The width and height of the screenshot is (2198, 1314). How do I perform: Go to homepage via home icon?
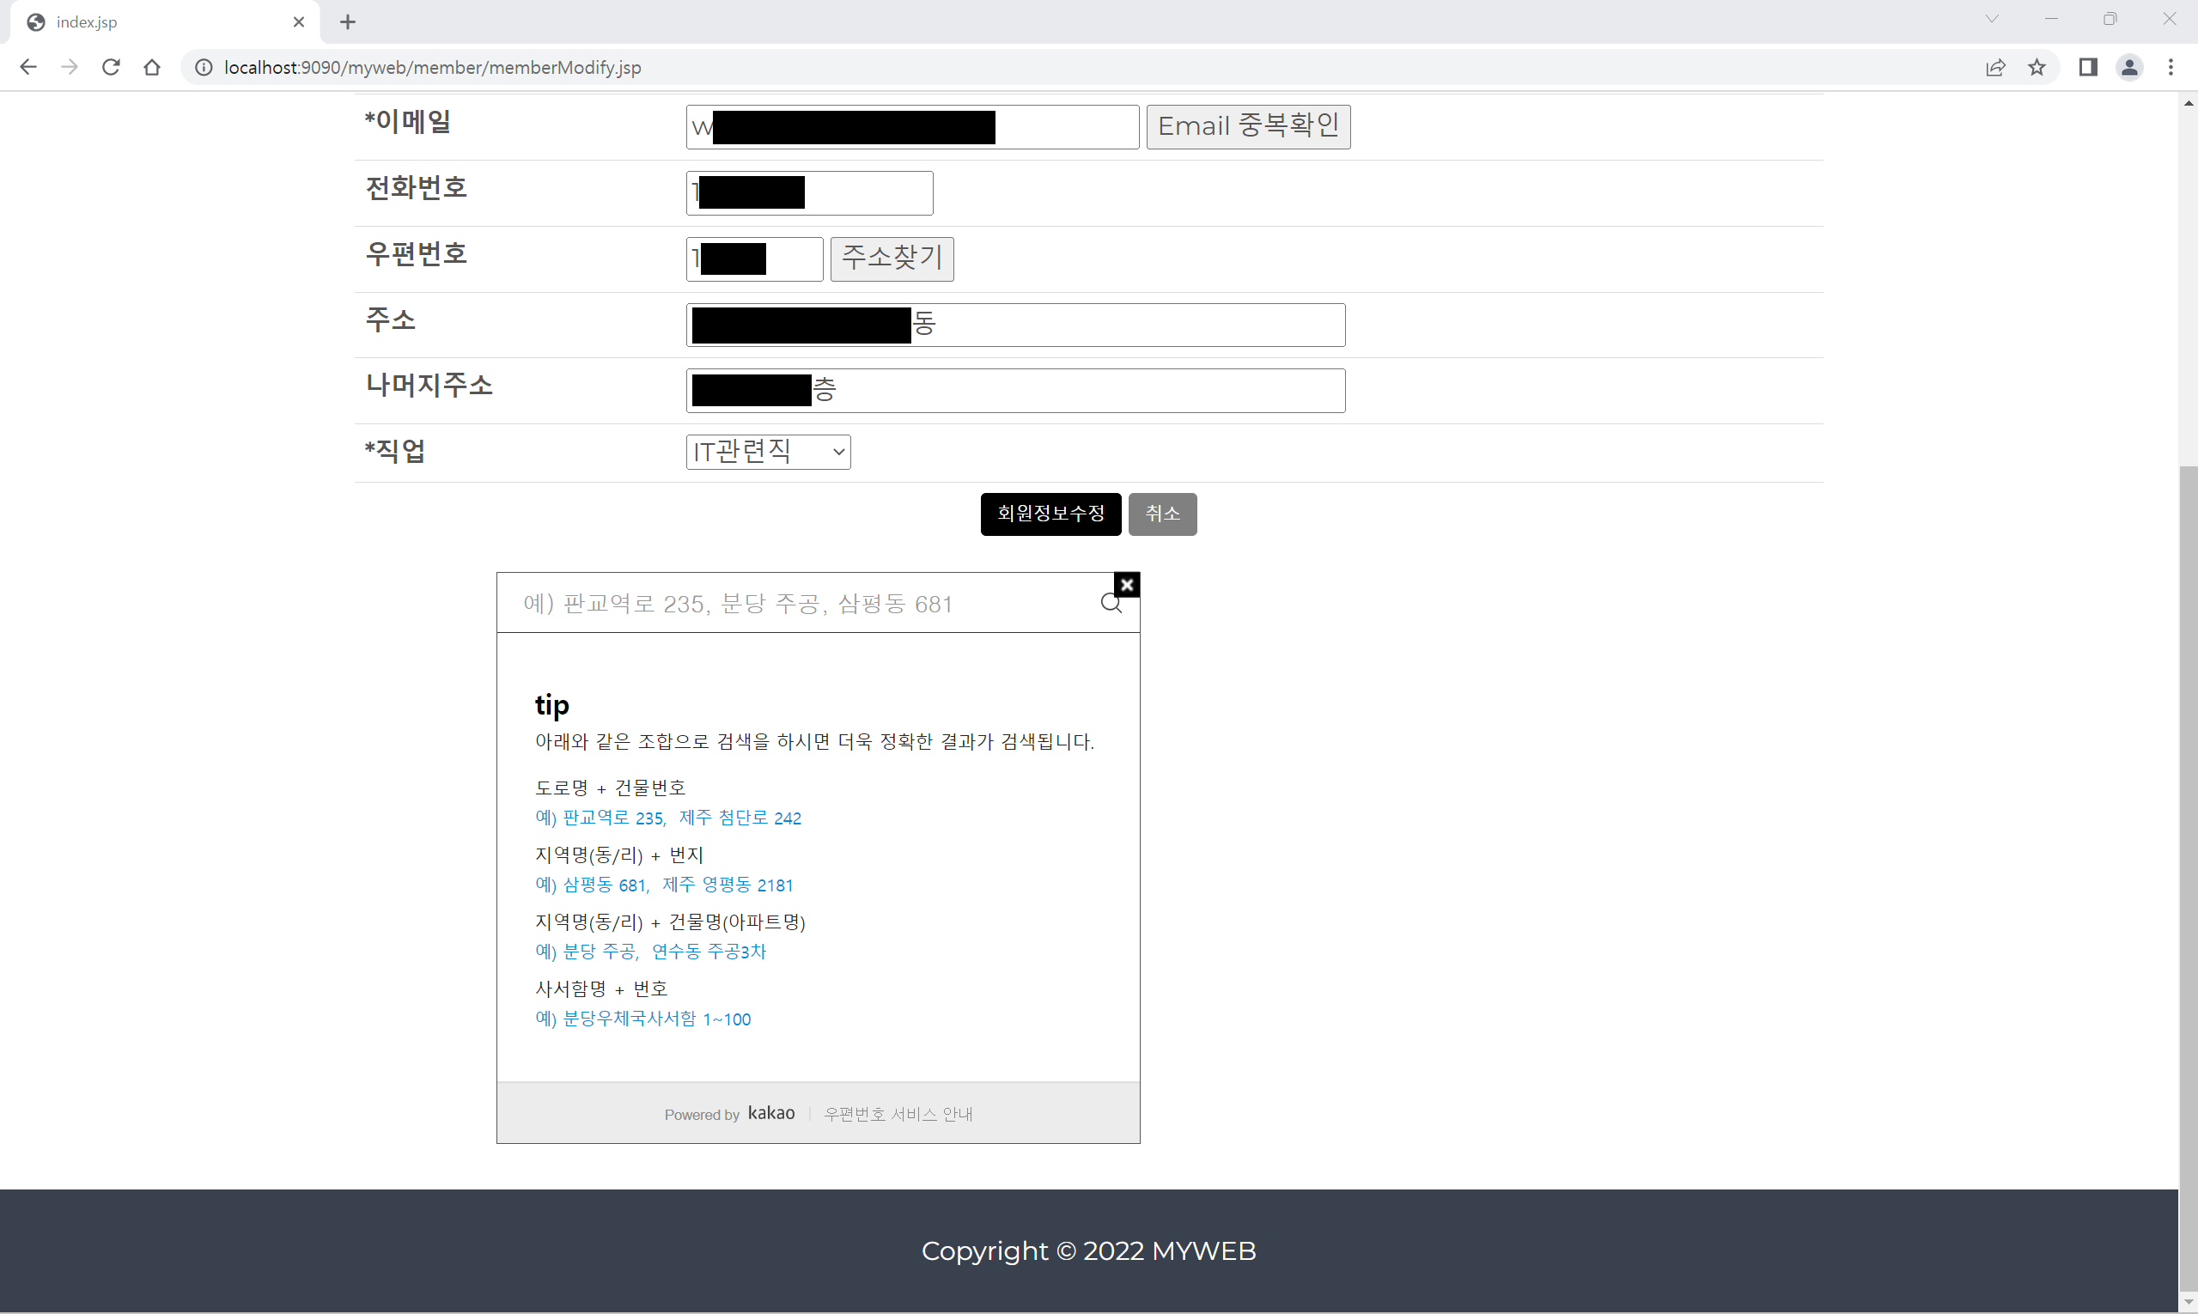tap(151, 67)
